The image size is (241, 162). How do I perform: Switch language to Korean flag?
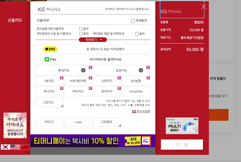(x=6, y=147)
